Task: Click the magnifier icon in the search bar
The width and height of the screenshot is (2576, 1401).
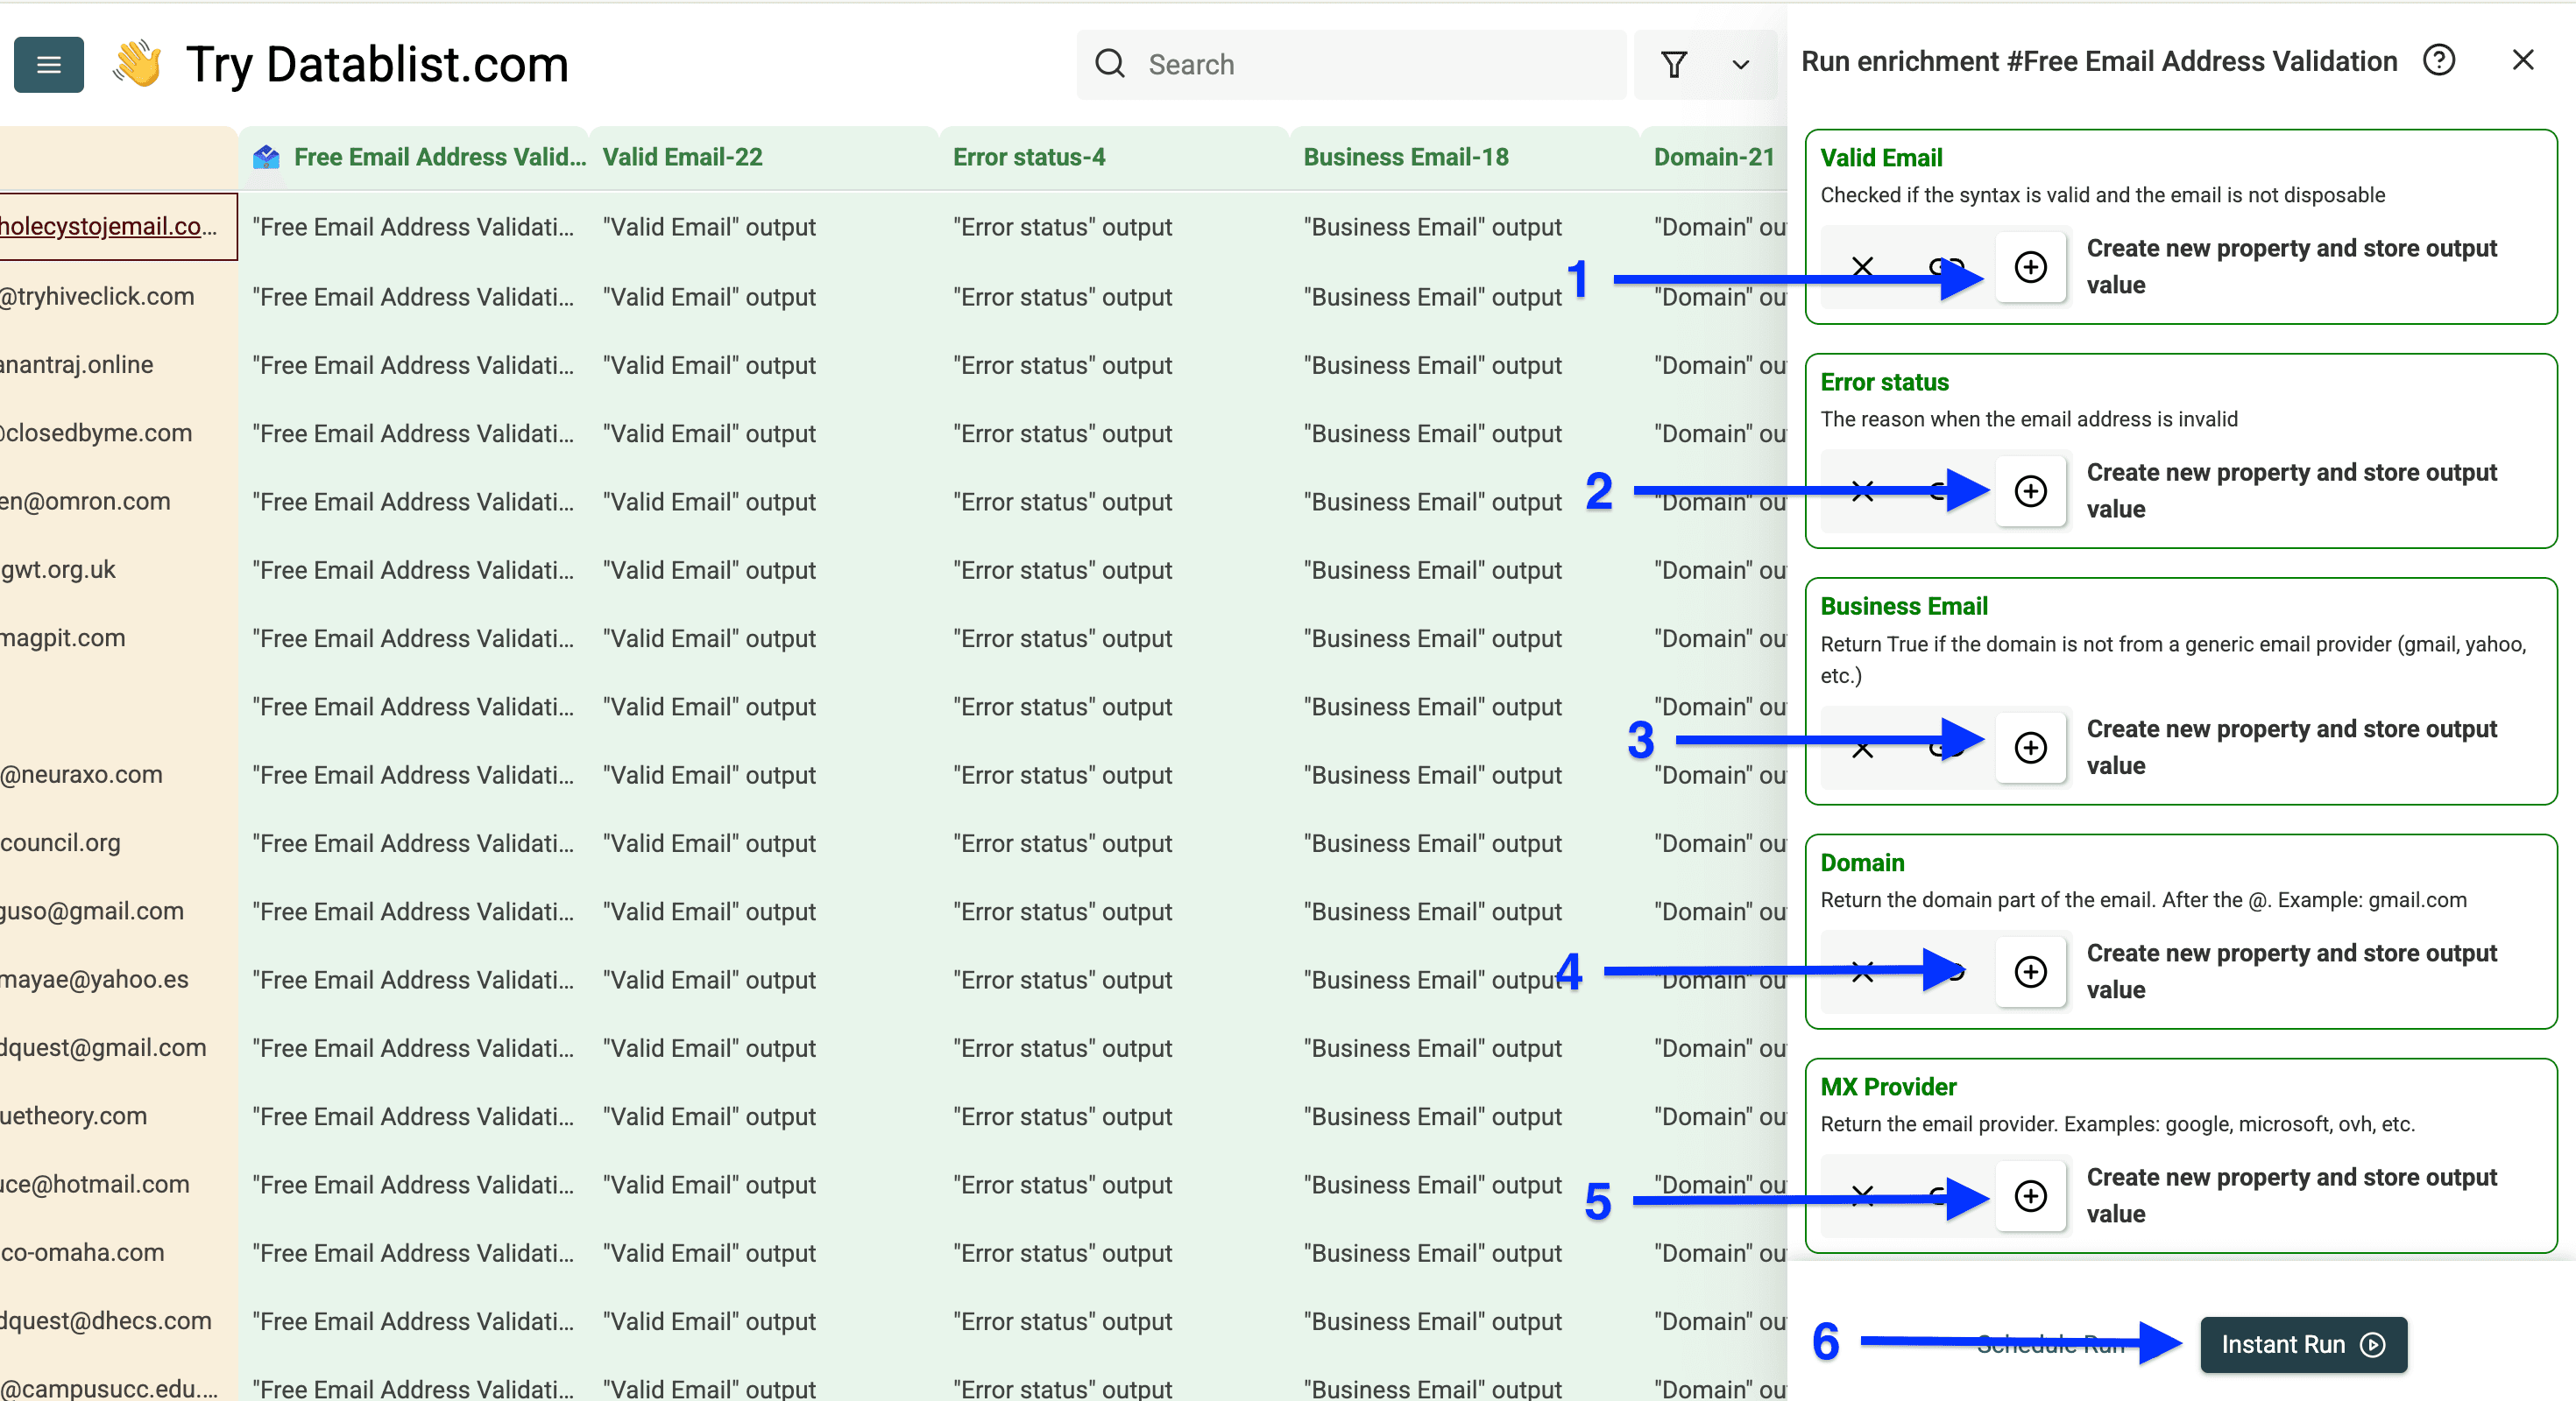Action: pos(1110,63)
